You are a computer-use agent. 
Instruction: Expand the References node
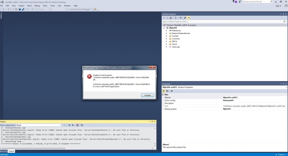point(166,30)
